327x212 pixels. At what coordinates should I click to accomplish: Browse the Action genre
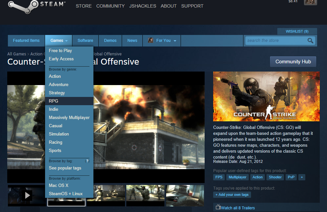pyautogui.click(x=69, y=76)
